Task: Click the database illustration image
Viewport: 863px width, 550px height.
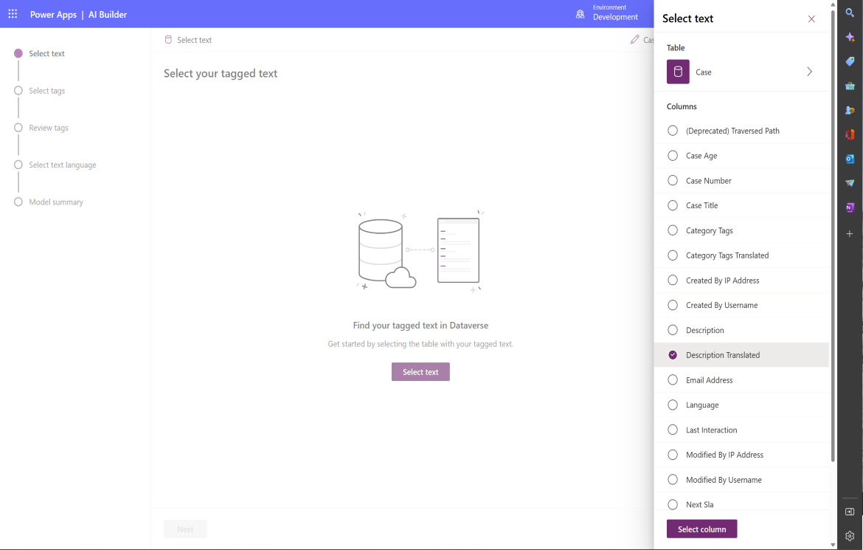Action: point(420,251)
